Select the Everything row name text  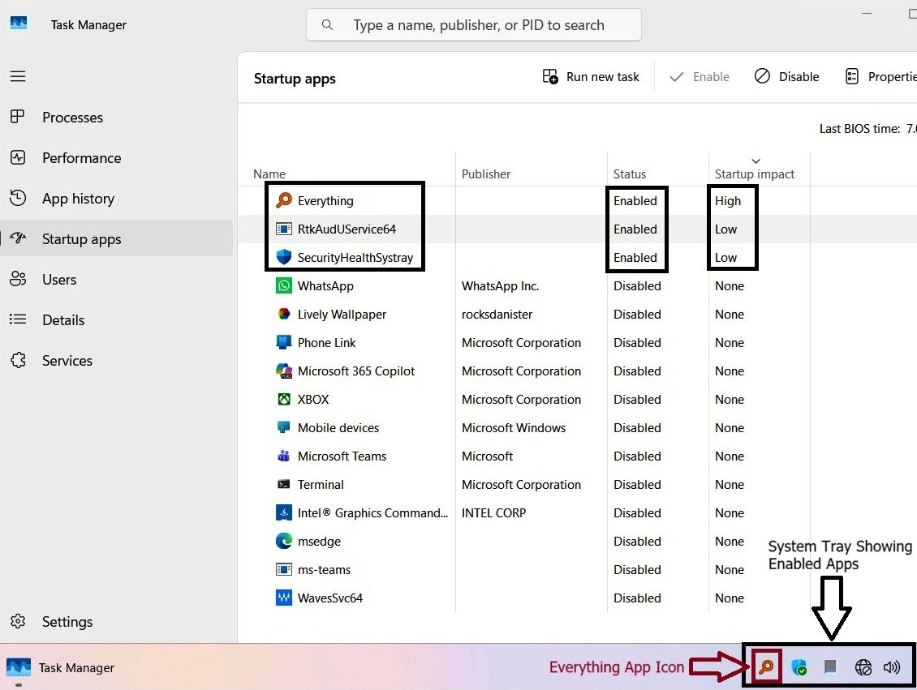(x=325, y=200)
